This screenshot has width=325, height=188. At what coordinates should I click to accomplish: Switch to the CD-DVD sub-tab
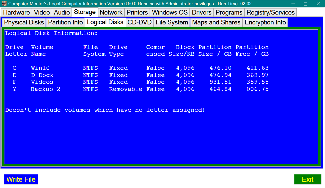click(x=140, y=23)
